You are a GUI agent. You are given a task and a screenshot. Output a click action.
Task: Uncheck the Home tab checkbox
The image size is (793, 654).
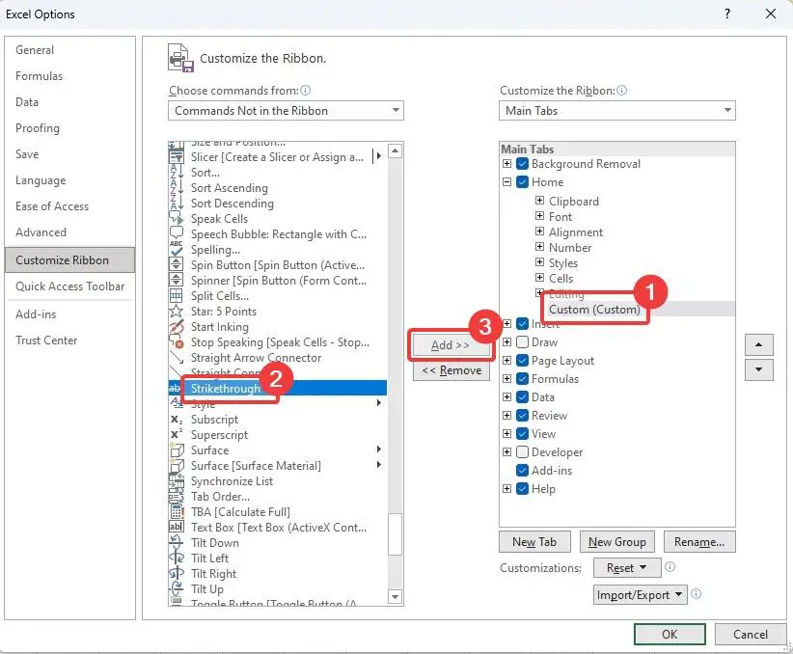[x=523, y=182]
